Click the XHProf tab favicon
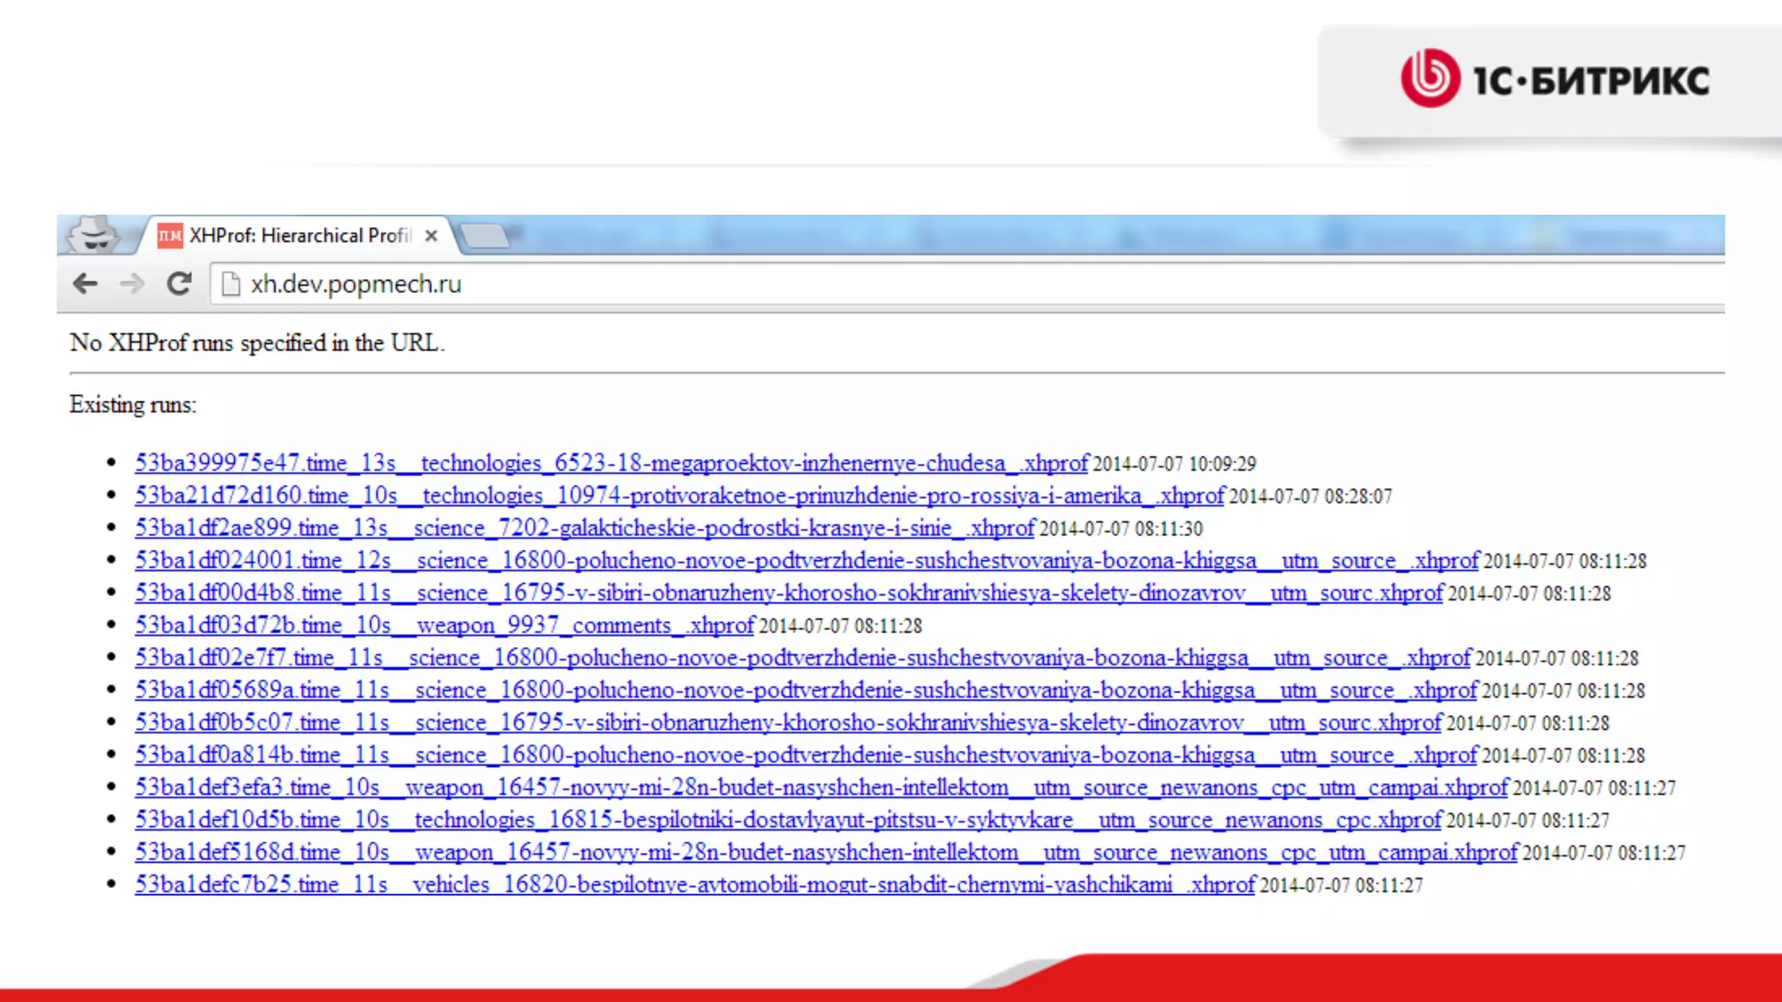Screen dimensions: 1782x1002 click(170, 236)
